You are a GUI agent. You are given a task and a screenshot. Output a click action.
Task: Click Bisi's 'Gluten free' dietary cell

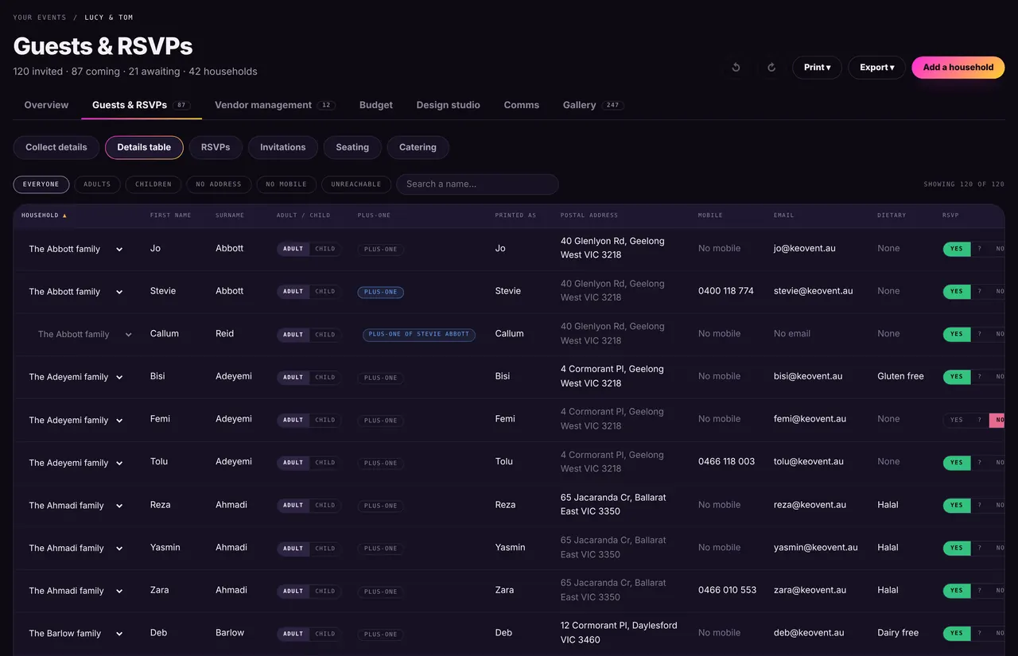pyautogui.click(x=900, y=376)
